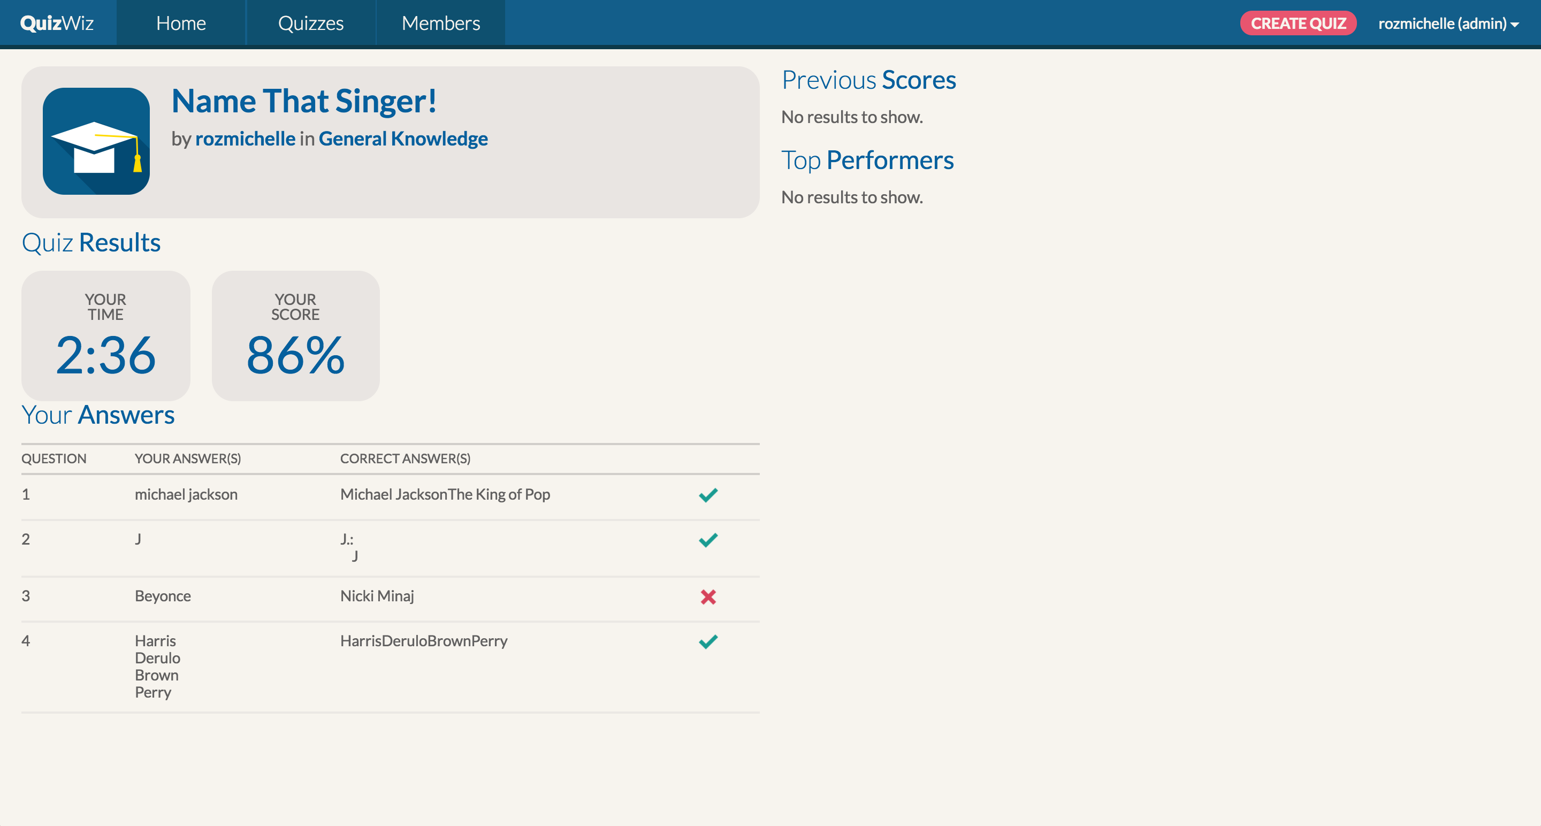Open the Members nav tab
1541x826 pixels.
click(440, 22)
